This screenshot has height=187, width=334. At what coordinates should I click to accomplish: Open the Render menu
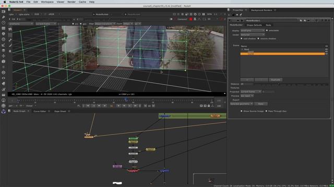click(x=71, y=2)
